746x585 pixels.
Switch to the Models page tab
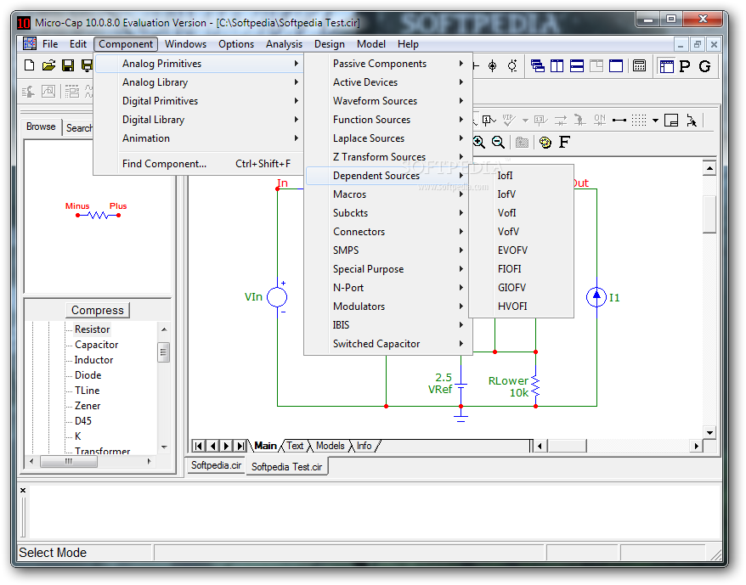click(x=331, y=446)
